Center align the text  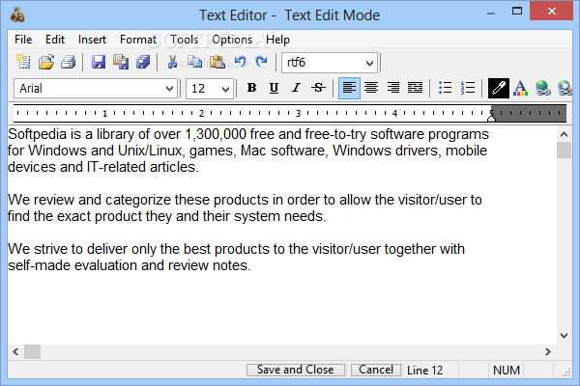click(371, 88)
